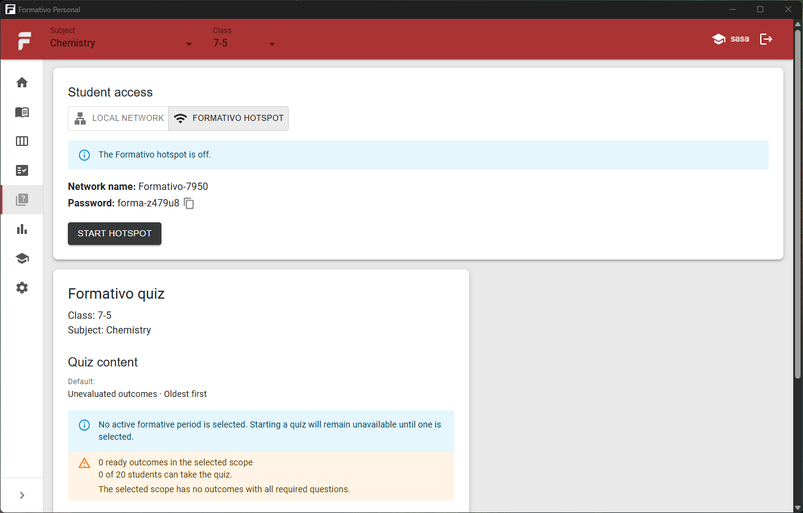803x513 pixels.
Task: Switch to the Formativo Hotspot tab
Action: (x=229, y=118)
